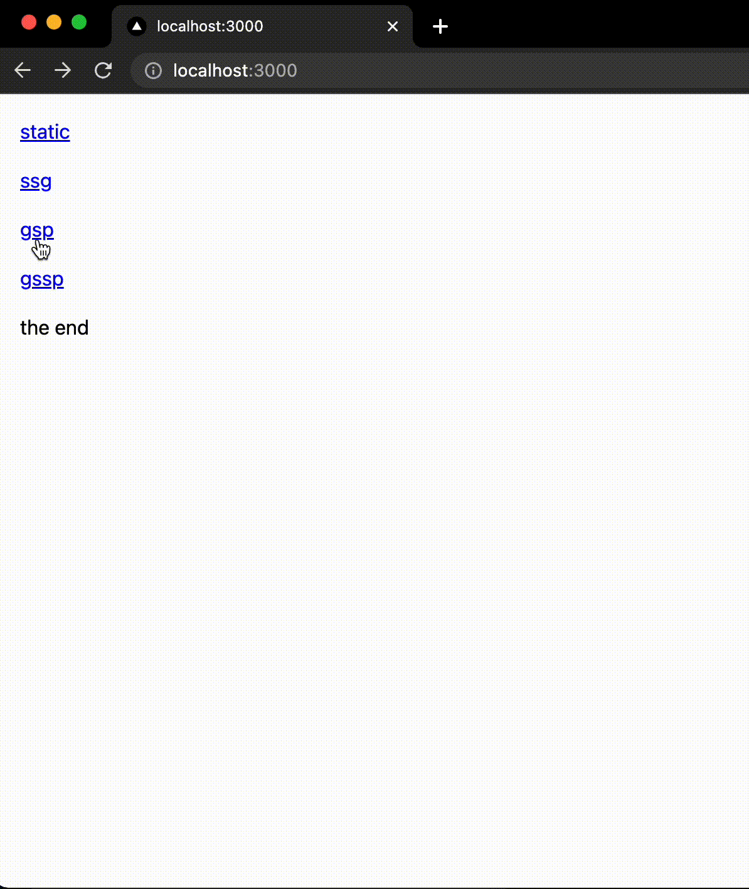Go back with the left arrow button
The height and width of the screenshot is (889, 749).
(x=23, y=70)
